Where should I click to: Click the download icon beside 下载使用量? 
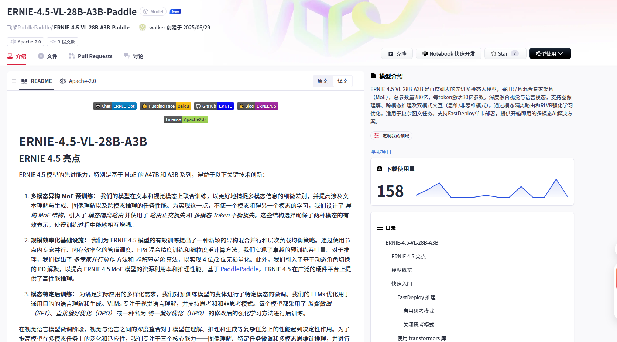[379, 169]
